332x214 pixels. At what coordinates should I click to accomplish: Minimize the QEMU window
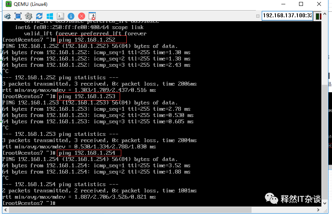point(283,4)
